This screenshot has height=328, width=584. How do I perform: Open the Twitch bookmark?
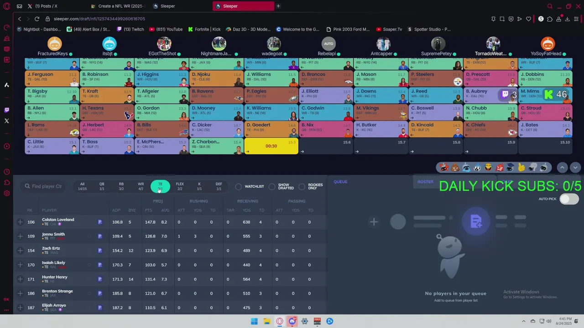(x=130, y=29)
